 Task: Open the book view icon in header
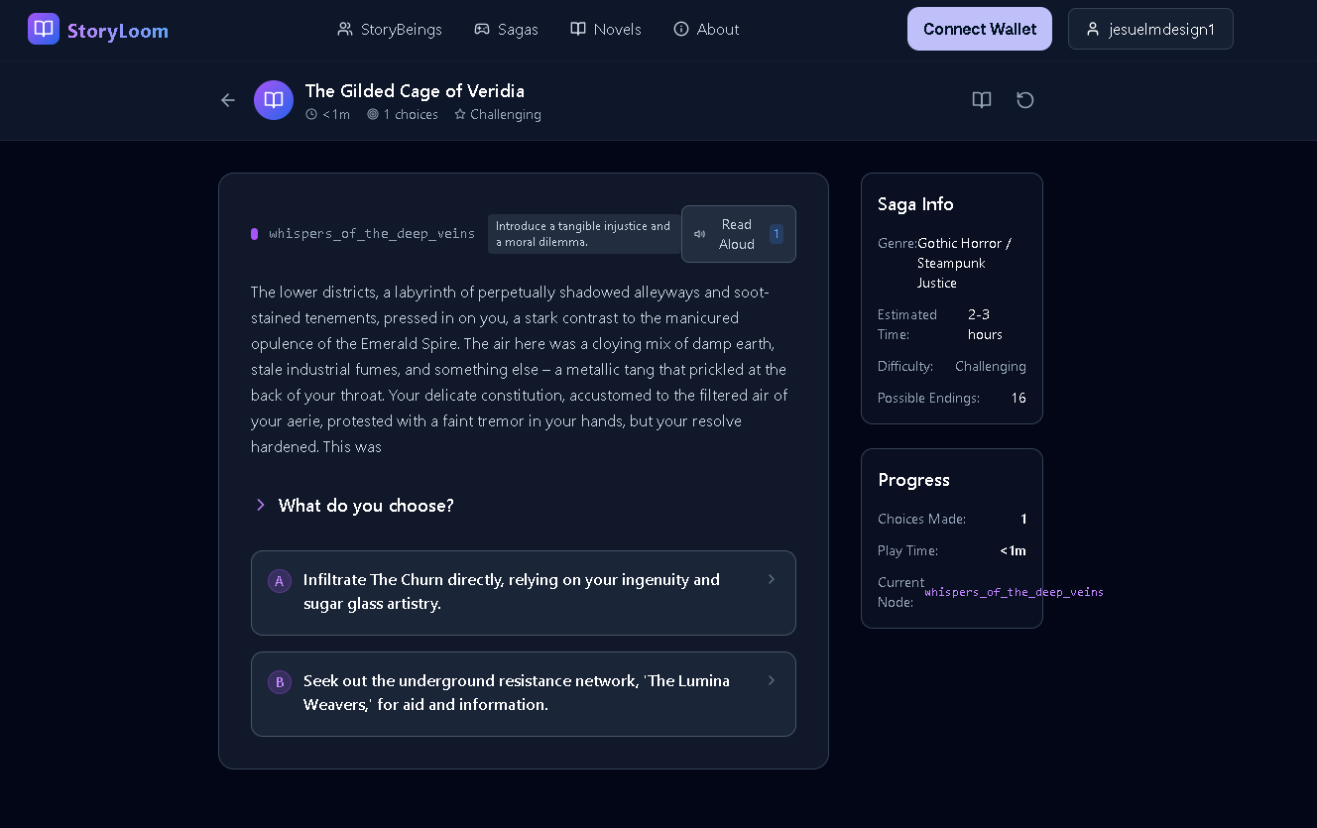[x=982, y=100]
